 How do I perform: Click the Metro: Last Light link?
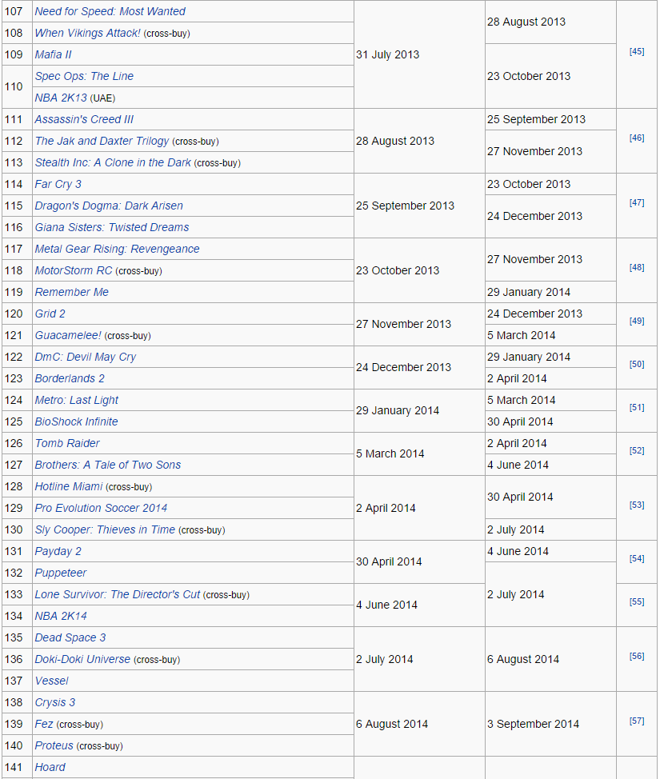pos(77,401)
